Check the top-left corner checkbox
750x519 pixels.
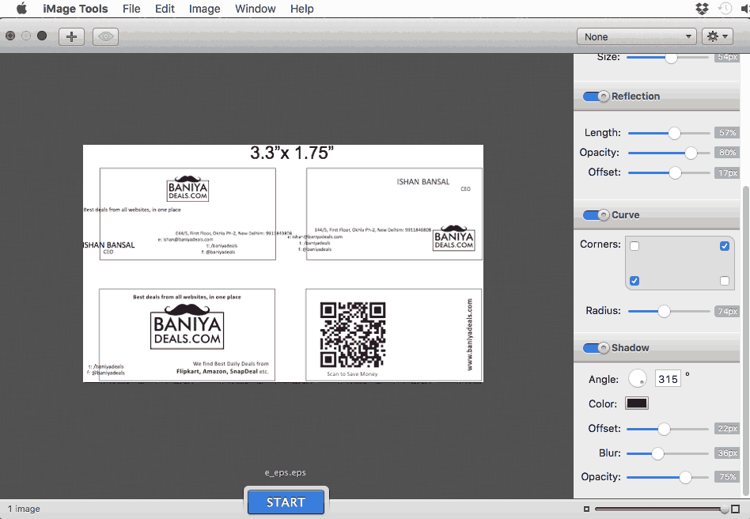tap(634, 246)
